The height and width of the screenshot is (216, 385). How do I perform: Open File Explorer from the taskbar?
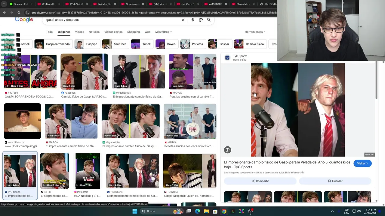(x=206, y=211)
